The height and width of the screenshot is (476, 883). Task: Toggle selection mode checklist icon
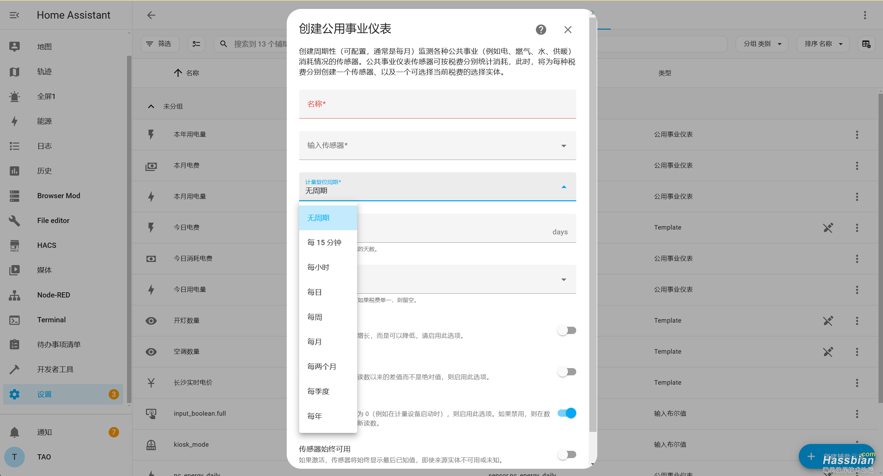click(x=196, y=44)
